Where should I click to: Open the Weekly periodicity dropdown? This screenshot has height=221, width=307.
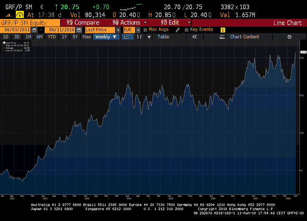(x=106, y=37)
